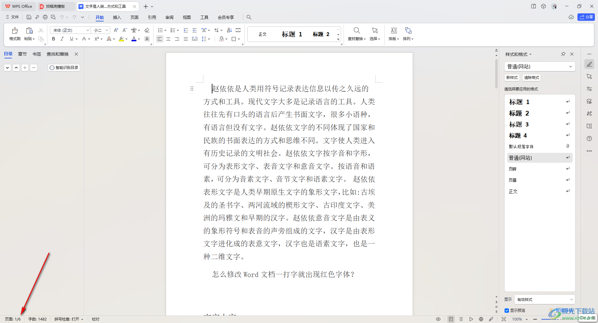Open the File menu button

point(12,17)
